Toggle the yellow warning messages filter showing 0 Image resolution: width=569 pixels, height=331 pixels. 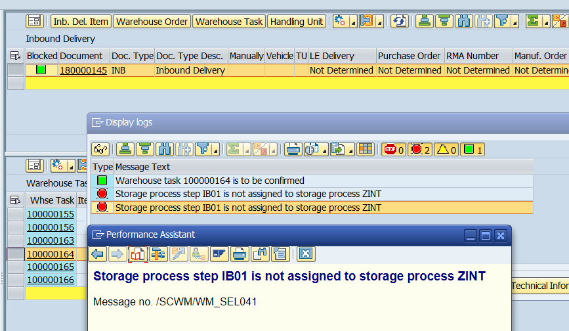[x=446, y=149]
